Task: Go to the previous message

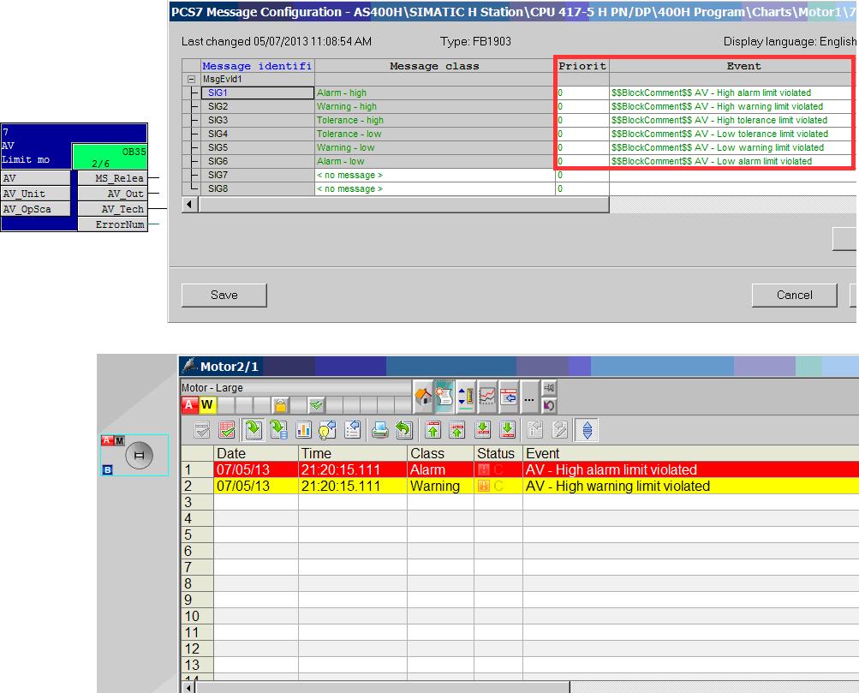Action: pyautogui.click(x=456, y=430)
